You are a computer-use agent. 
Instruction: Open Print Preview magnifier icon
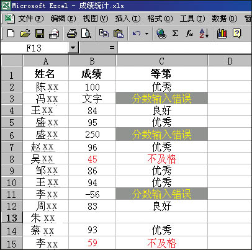point(86,33)
